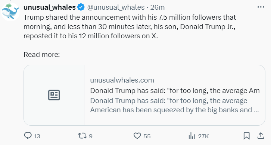Open the @unusual_whales handle link
271x145 pixels.
pos(116,7)
